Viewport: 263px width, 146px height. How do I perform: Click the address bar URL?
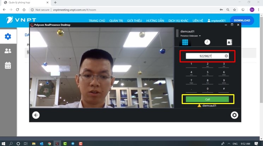point(75,10)
